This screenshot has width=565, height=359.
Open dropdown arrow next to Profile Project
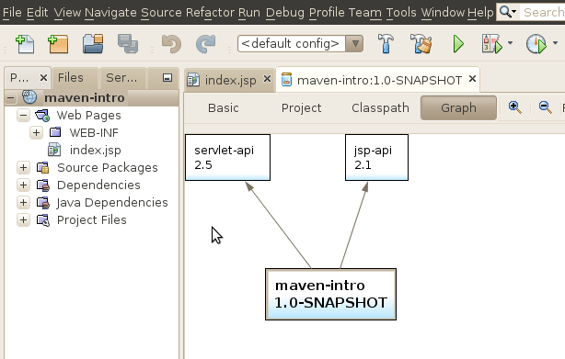555,43
